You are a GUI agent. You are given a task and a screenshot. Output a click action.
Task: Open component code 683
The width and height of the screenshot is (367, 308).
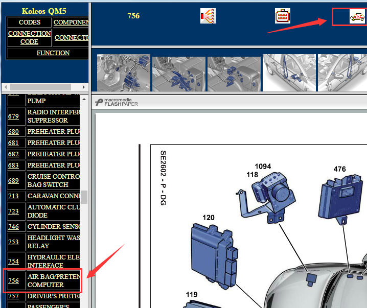tap(13, 165)
